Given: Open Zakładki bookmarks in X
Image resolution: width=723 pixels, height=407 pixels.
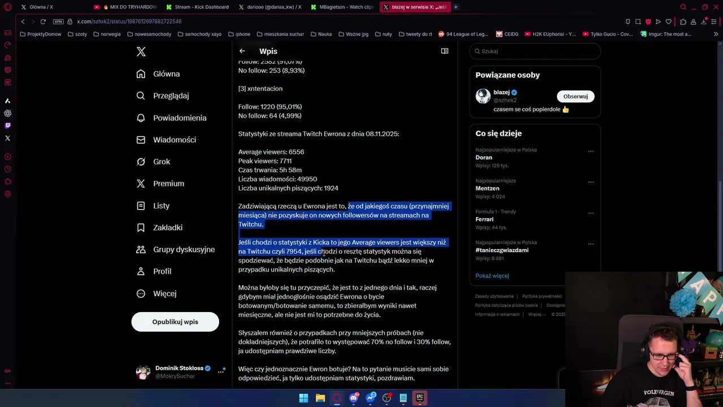Looking at the screenshot, I should tap(160, 228).
